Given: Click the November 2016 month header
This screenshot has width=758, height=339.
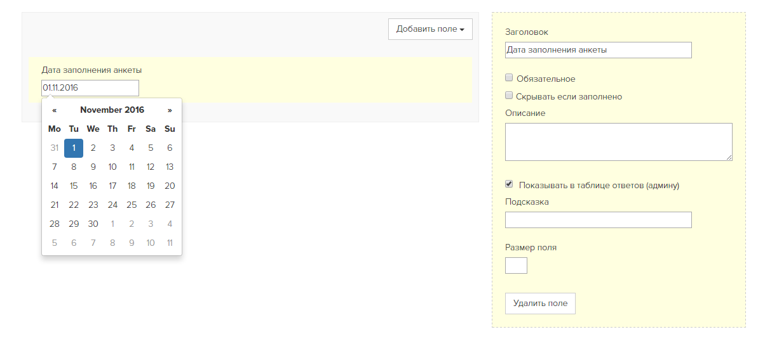Looking at the screenshot, I should pyautogui.click(x=112, y=110).
